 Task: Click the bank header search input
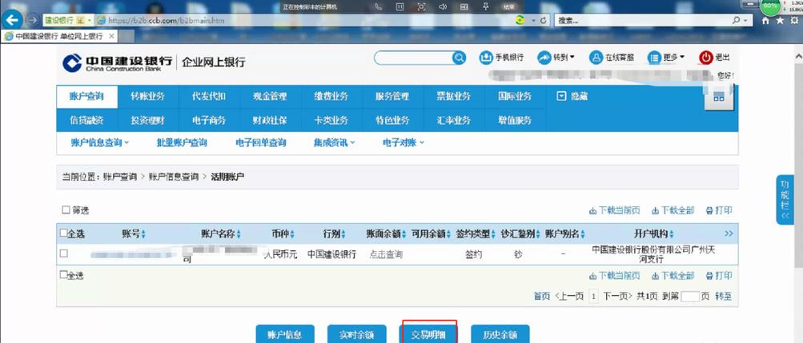(x=414, y=58)
